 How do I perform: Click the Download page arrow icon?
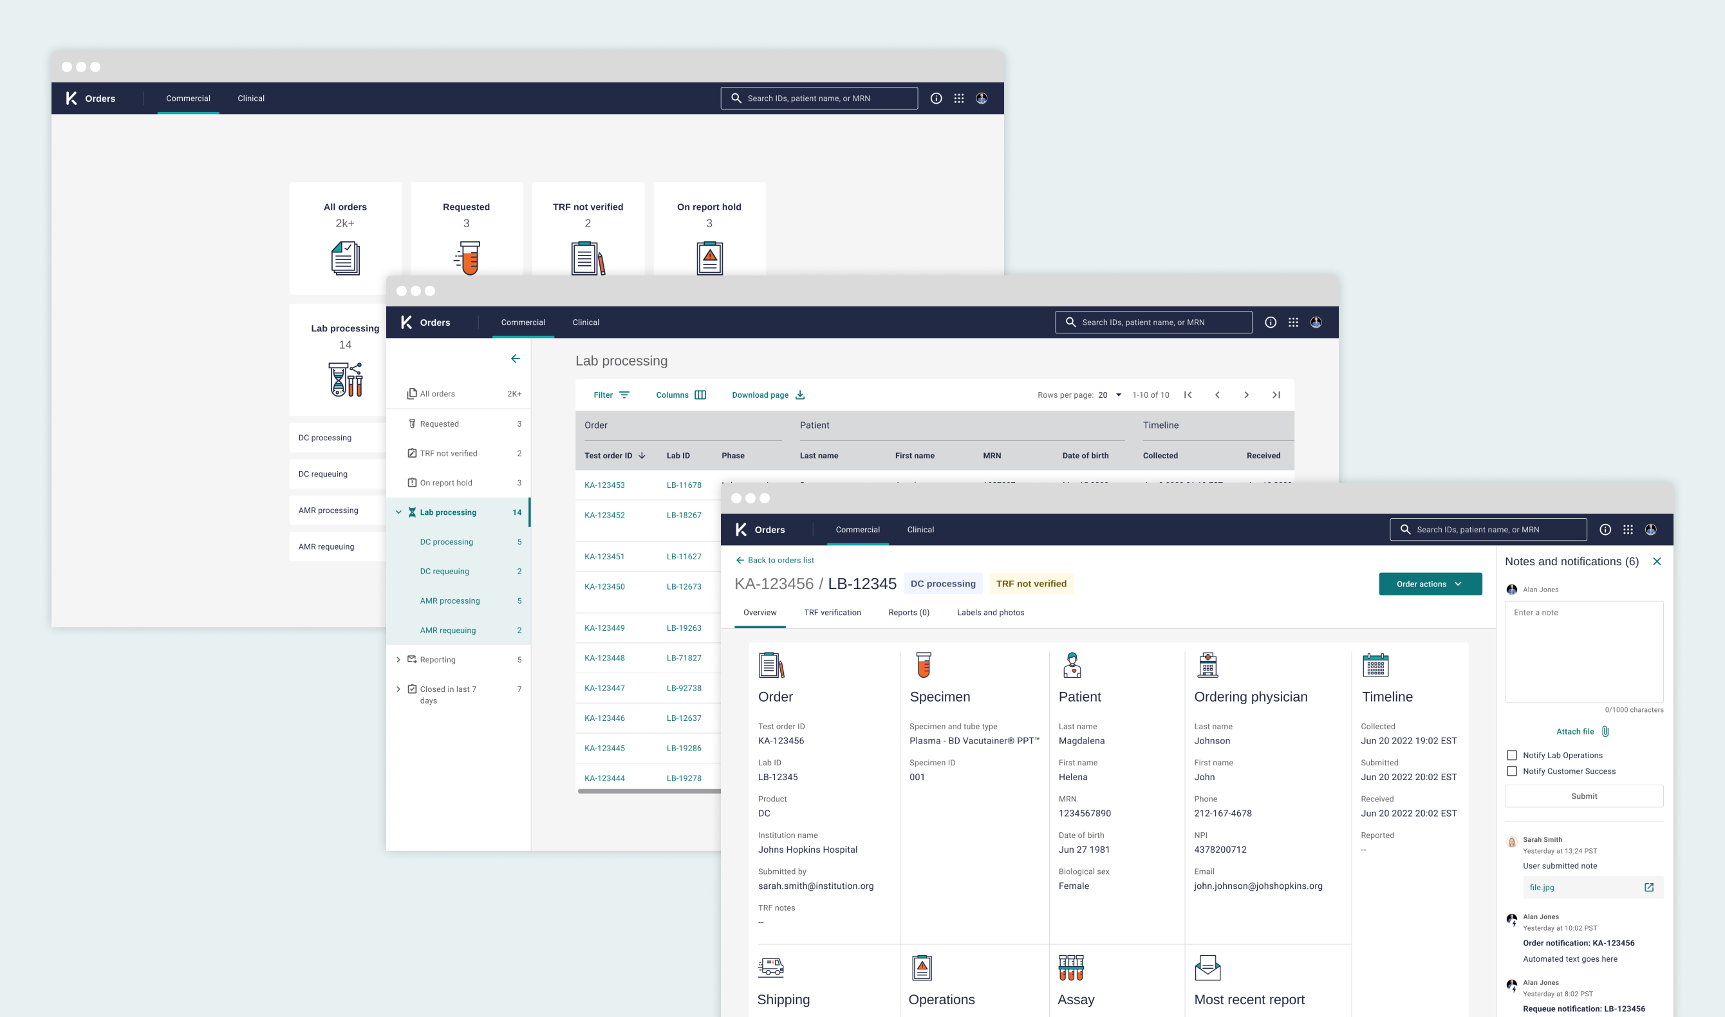click(799, 395)
